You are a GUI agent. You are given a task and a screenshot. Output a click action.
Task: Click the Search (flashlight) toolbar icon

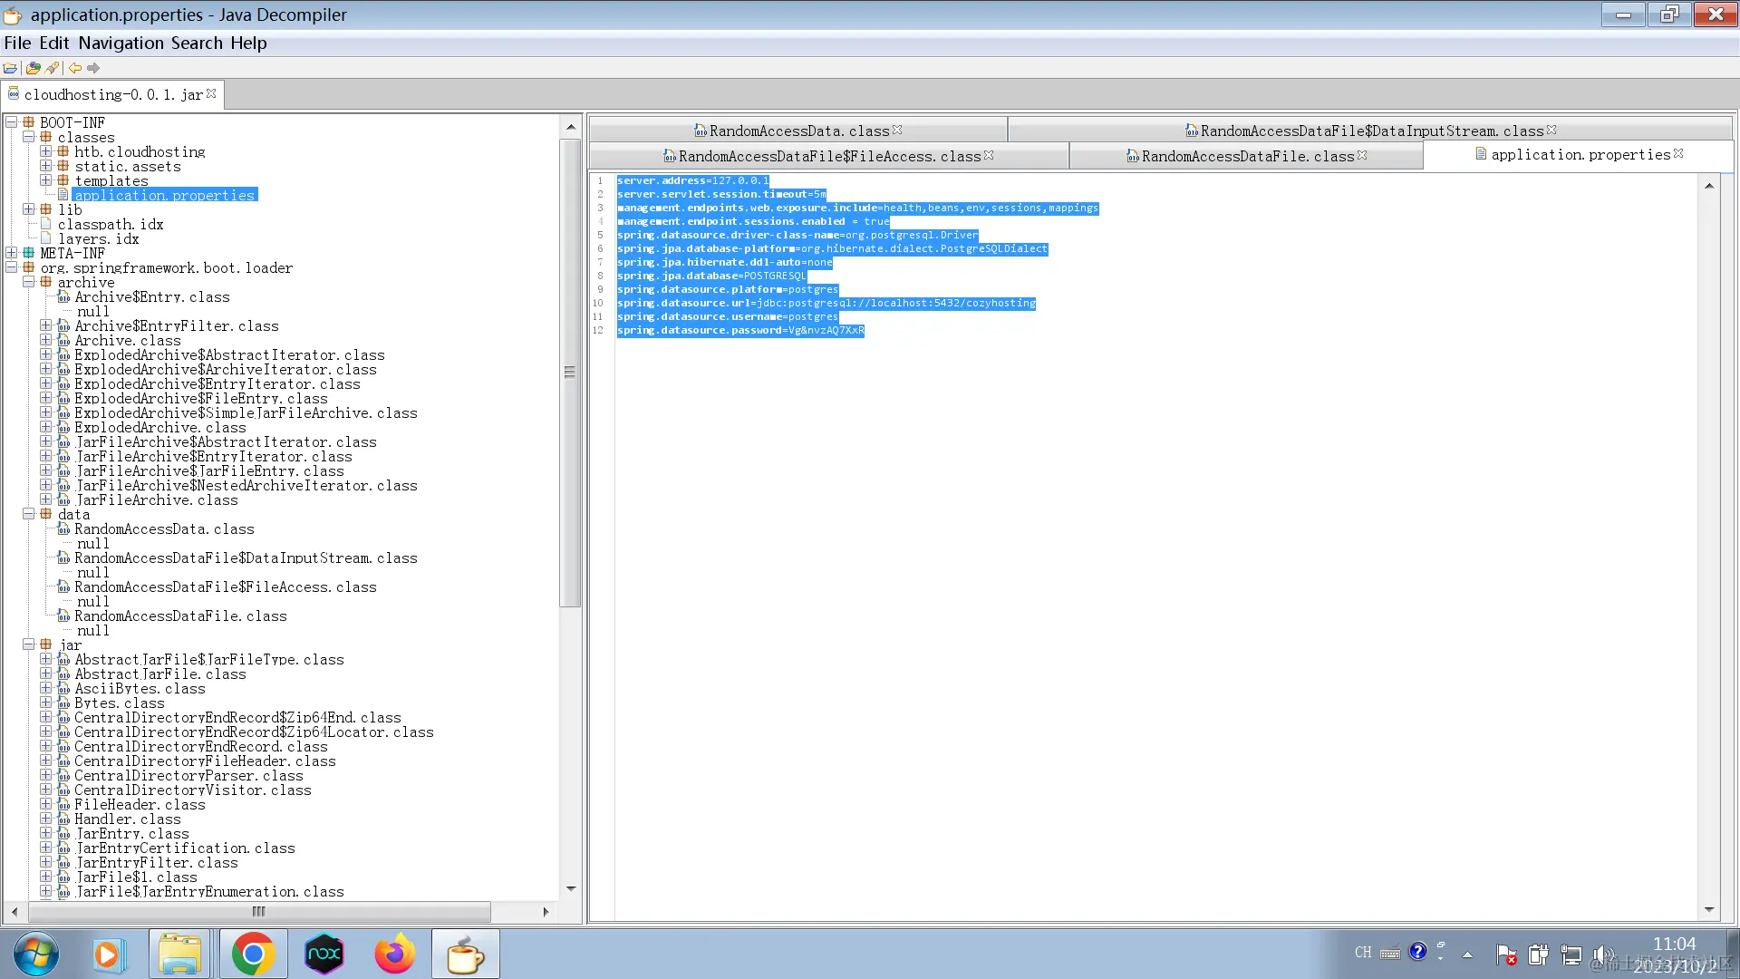click(53, 68)
